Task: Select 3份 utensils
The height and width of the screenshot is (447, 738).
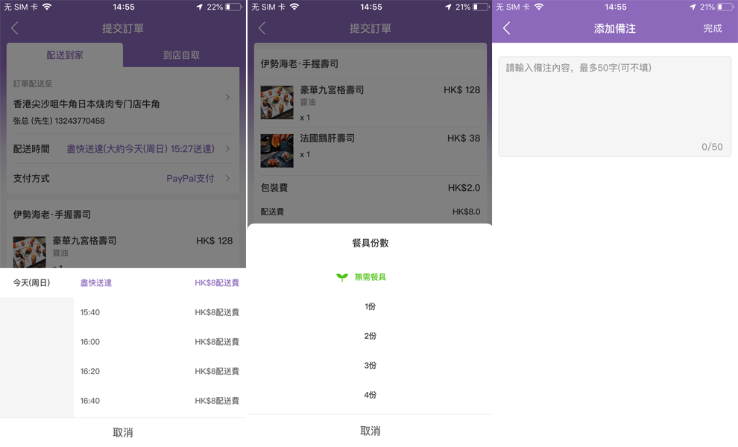Action: [x=370, y=366]
